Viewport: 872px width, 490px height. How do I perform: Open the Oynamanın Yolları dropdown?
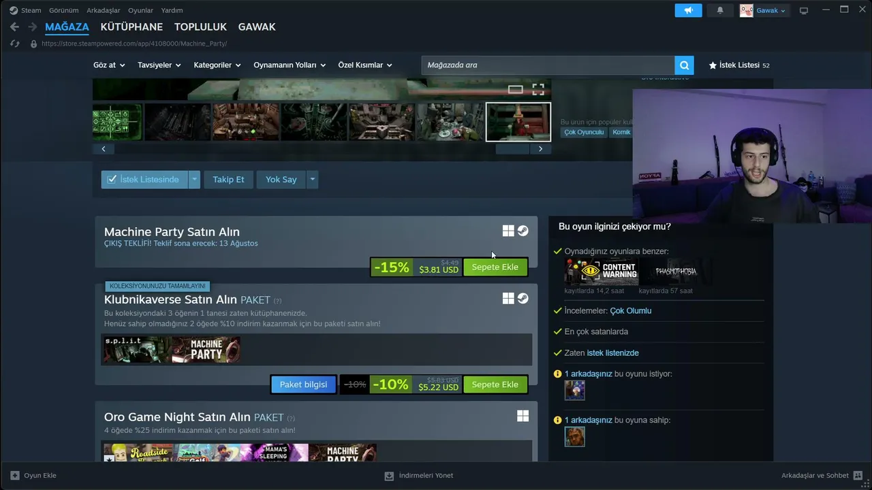click(x=290, y=65)
